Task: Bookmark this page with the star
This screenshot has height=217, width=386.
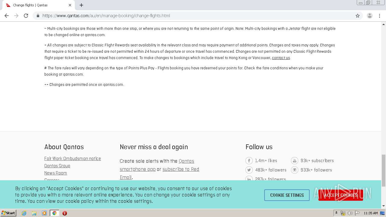Action: coord(358,16)
